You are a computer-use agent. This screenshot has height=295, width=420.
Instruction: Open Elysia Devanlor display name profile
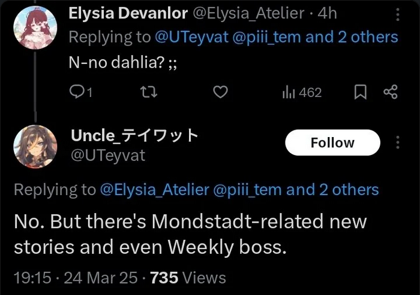[x=127, y=13]
